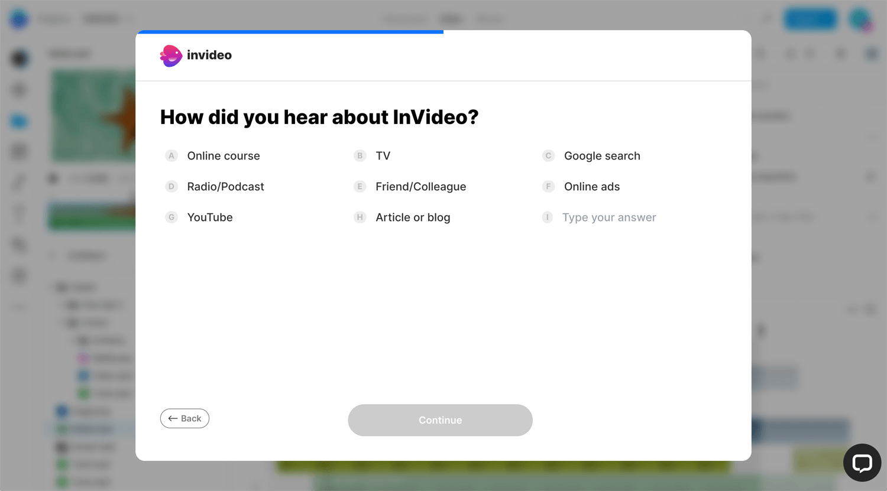Viewport: 887px width, 491px height.
Task: Click the blue button in blurred top bar
Action: [x=811, y=19]
